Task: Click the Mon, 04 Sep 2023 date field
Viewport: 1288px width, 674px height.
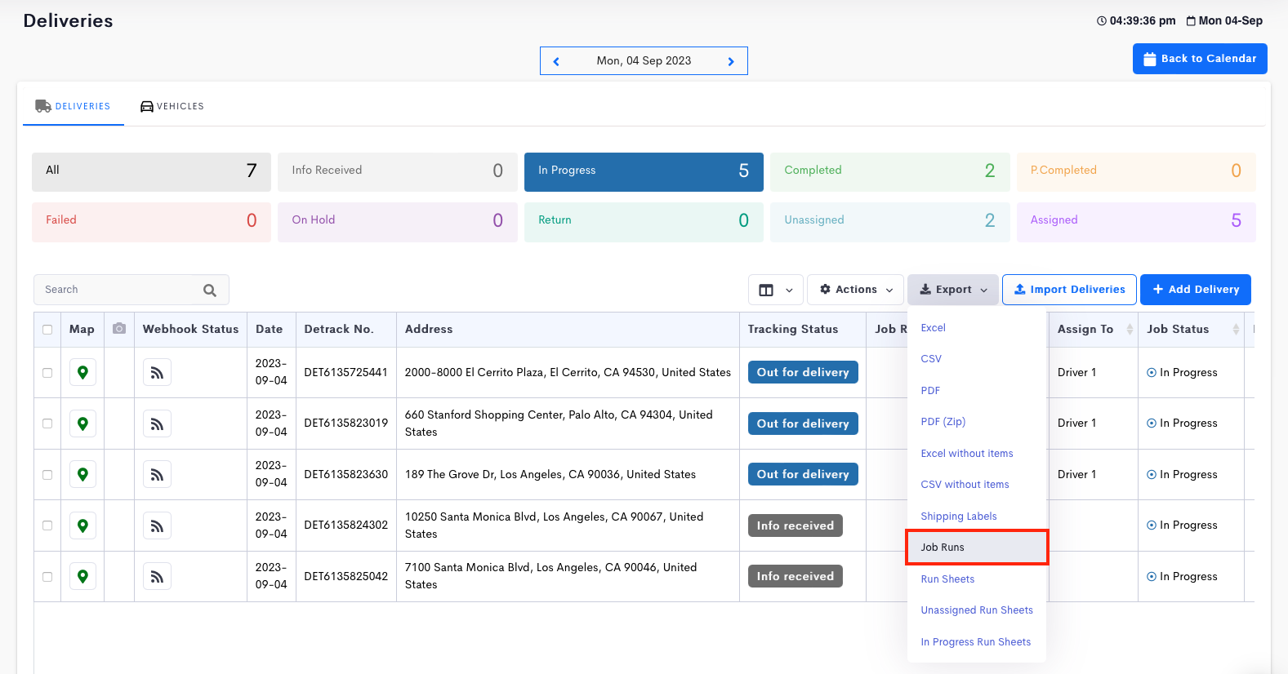Action: click(644, 61)
